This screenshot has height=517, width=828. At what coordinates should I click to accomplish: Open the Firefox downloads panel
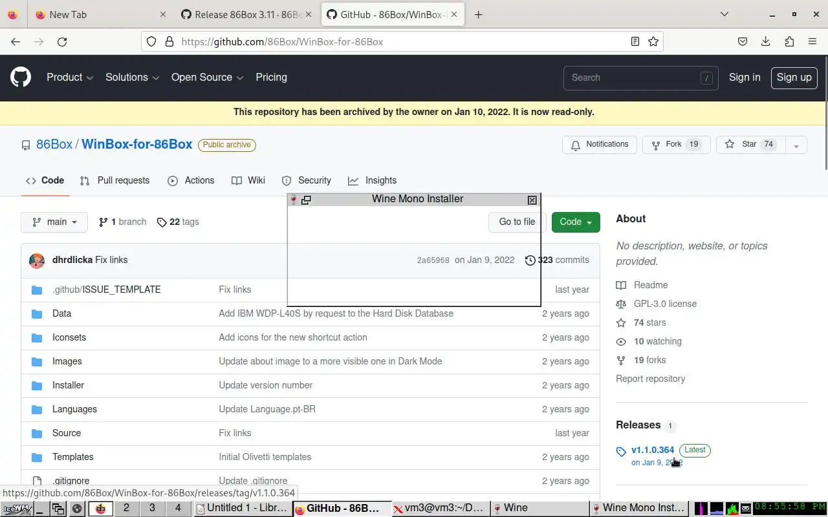click(766, 41)
